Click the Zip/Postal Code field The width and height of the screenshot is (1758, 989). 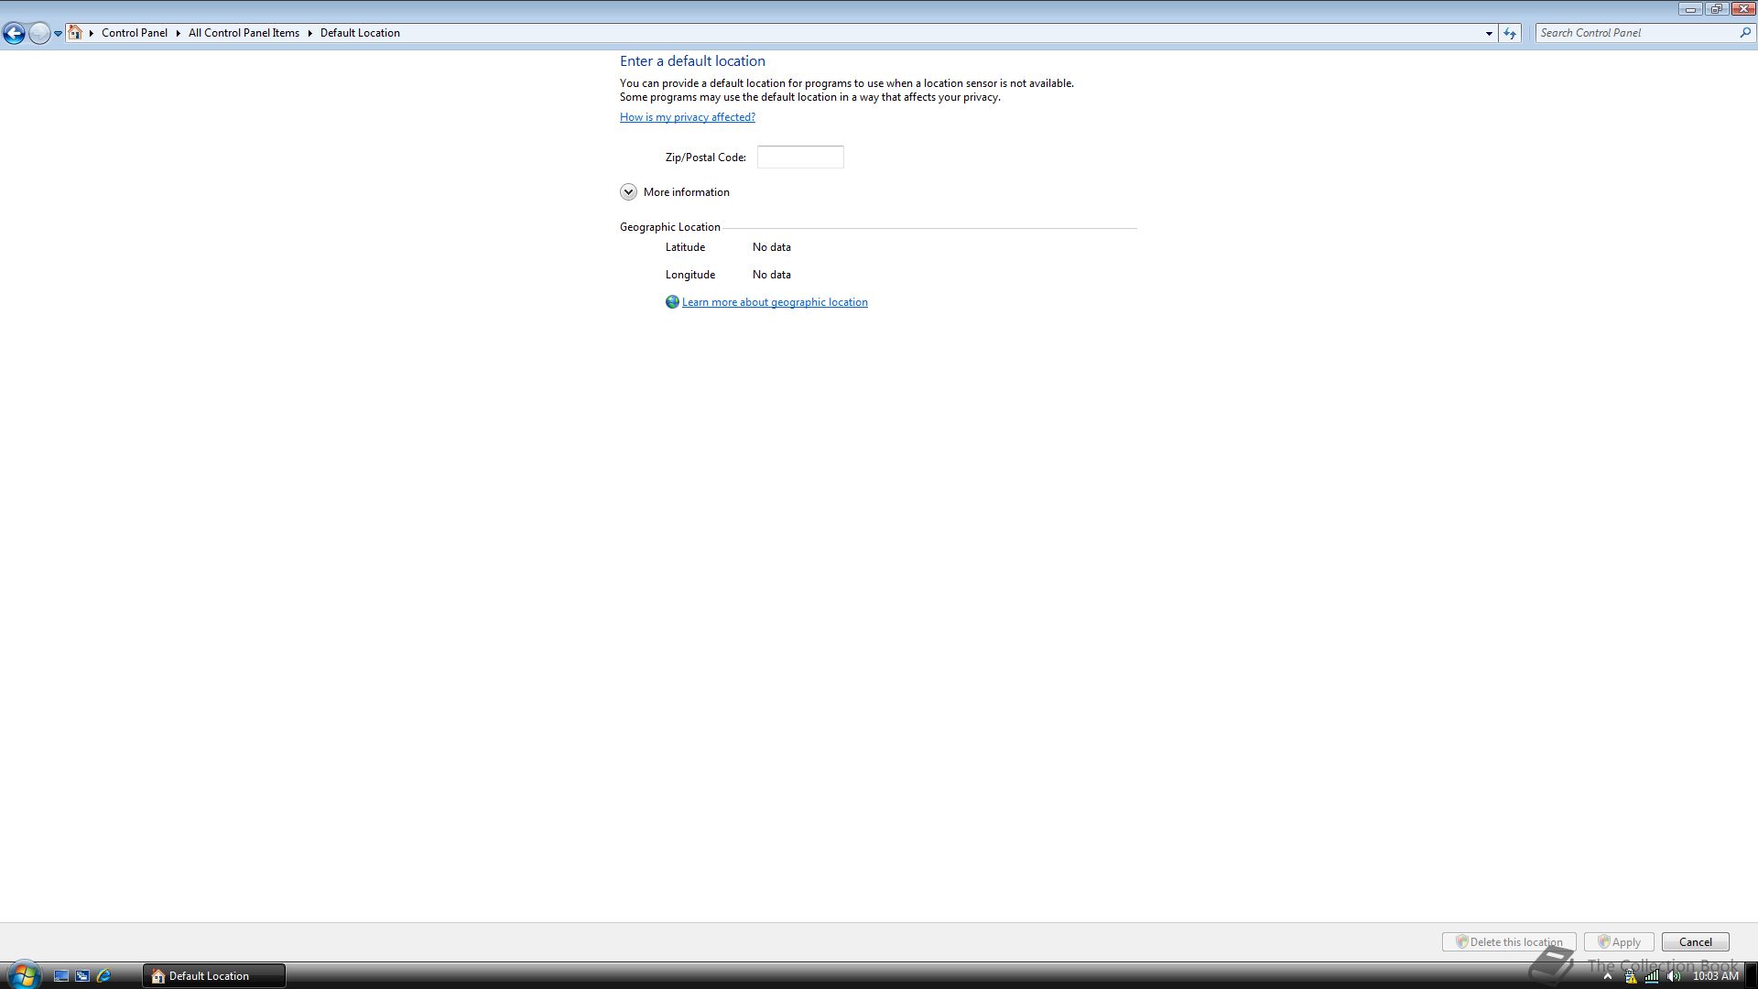coord(800,157)
